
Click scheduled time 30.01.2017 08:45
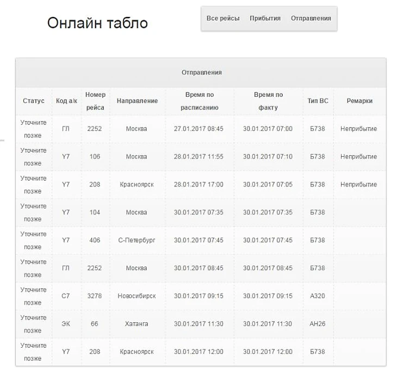(x=199, y=268)
